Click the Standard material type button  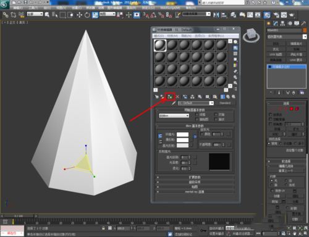[x=225, y=103]
